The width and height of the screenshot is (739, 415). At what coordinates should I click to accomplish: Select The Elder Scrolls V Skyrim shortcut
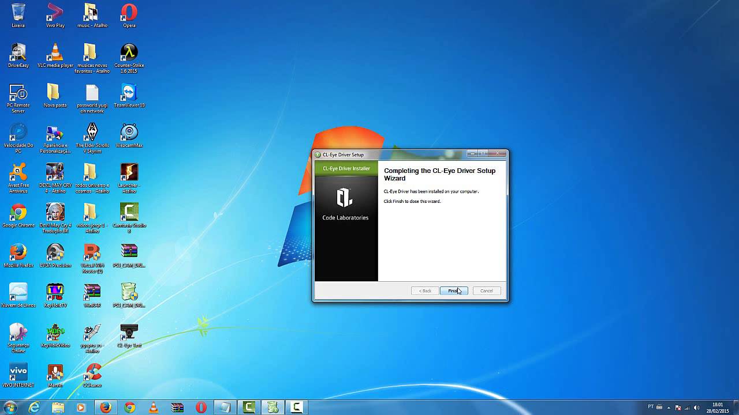92,138
